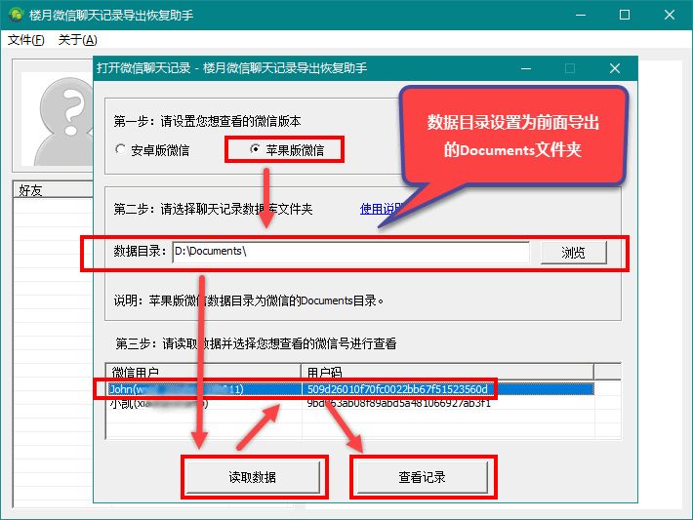Open the 关于(A) menu
This screenshot has width=693, height=520.
click(x=77, y=40)
